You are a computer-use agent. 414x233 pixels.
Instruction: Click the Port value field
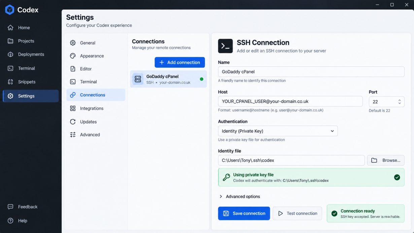[387, 102]
